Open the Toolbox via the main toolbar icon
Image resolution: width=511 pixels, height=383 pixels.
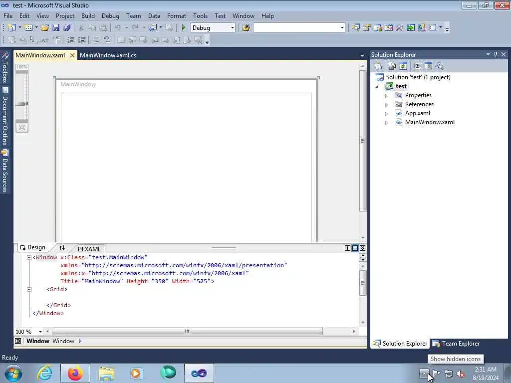tap(400, 28)
